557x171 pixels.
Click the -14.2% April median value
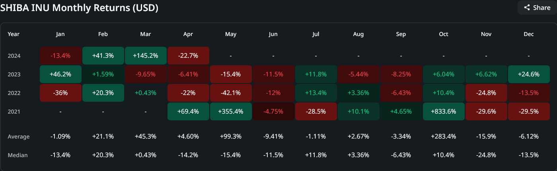(x=188, y=155)
